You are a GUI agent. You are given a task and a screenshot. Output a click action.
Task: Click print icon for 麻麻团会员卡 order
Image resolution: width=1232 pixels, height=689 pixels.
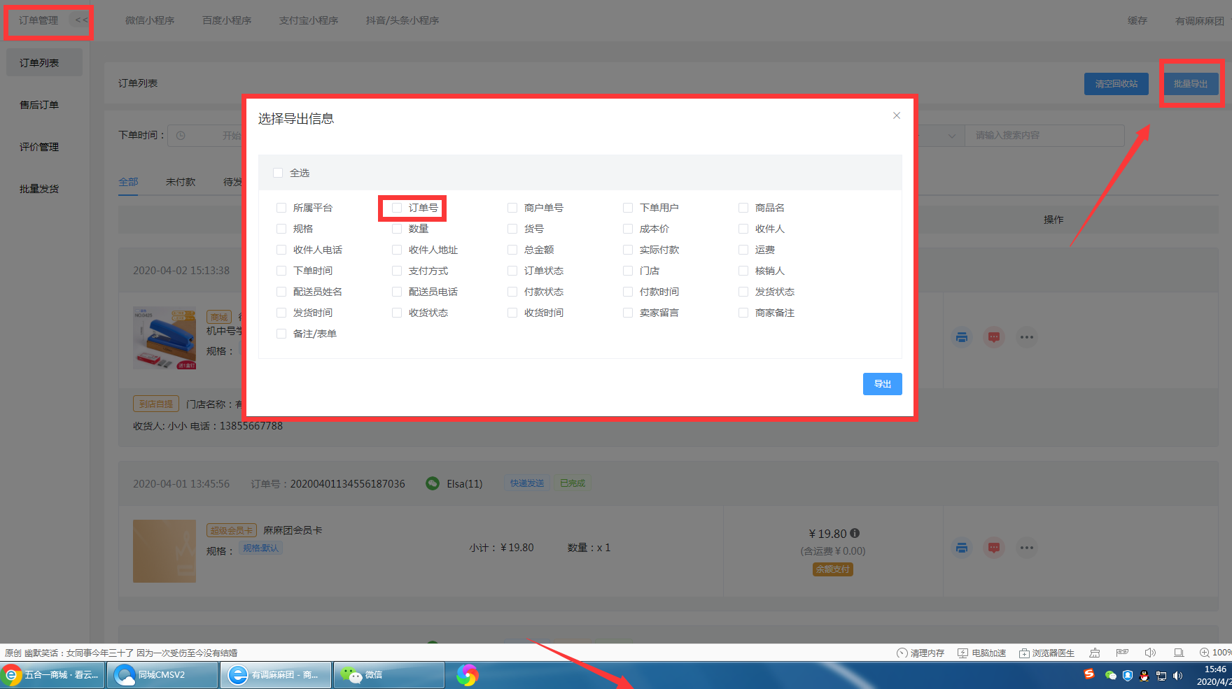pyautogui.click(x=962, y=548)
